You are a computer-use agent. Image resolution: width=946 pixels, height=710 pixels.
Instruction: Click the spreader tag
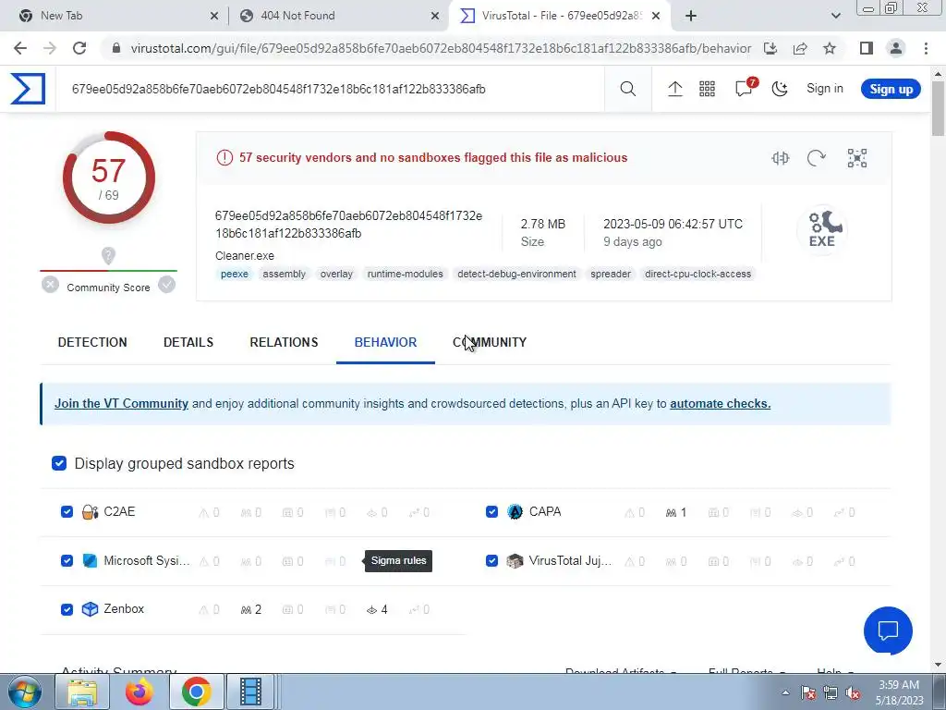click(611, 274)
